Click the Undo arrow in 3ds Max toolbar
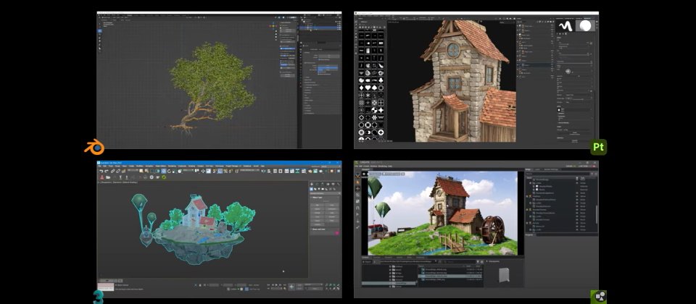 [x=101, y=171]
